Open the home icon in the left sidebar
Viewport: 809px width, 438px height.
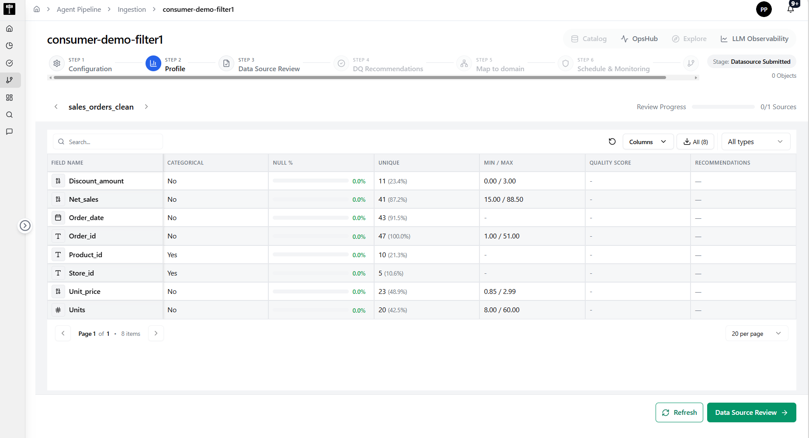coord(9,28)
